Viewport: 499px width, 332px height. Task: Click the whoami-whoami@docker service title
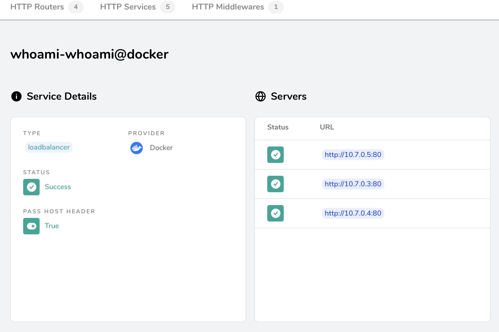click(x=90, y=54)
